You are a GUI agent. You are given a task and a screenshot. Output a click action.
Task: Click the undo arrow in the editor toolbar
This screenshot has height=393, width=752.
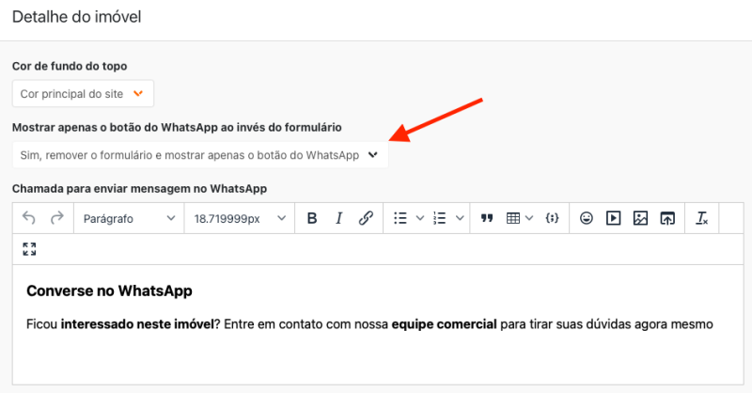tap(29, 218)
